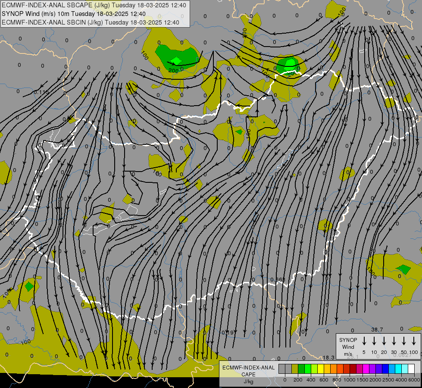Click the 100 m/s wind arrow in legend
The height and width of the screenshot is (388, 422).
[x=414, y=341]
